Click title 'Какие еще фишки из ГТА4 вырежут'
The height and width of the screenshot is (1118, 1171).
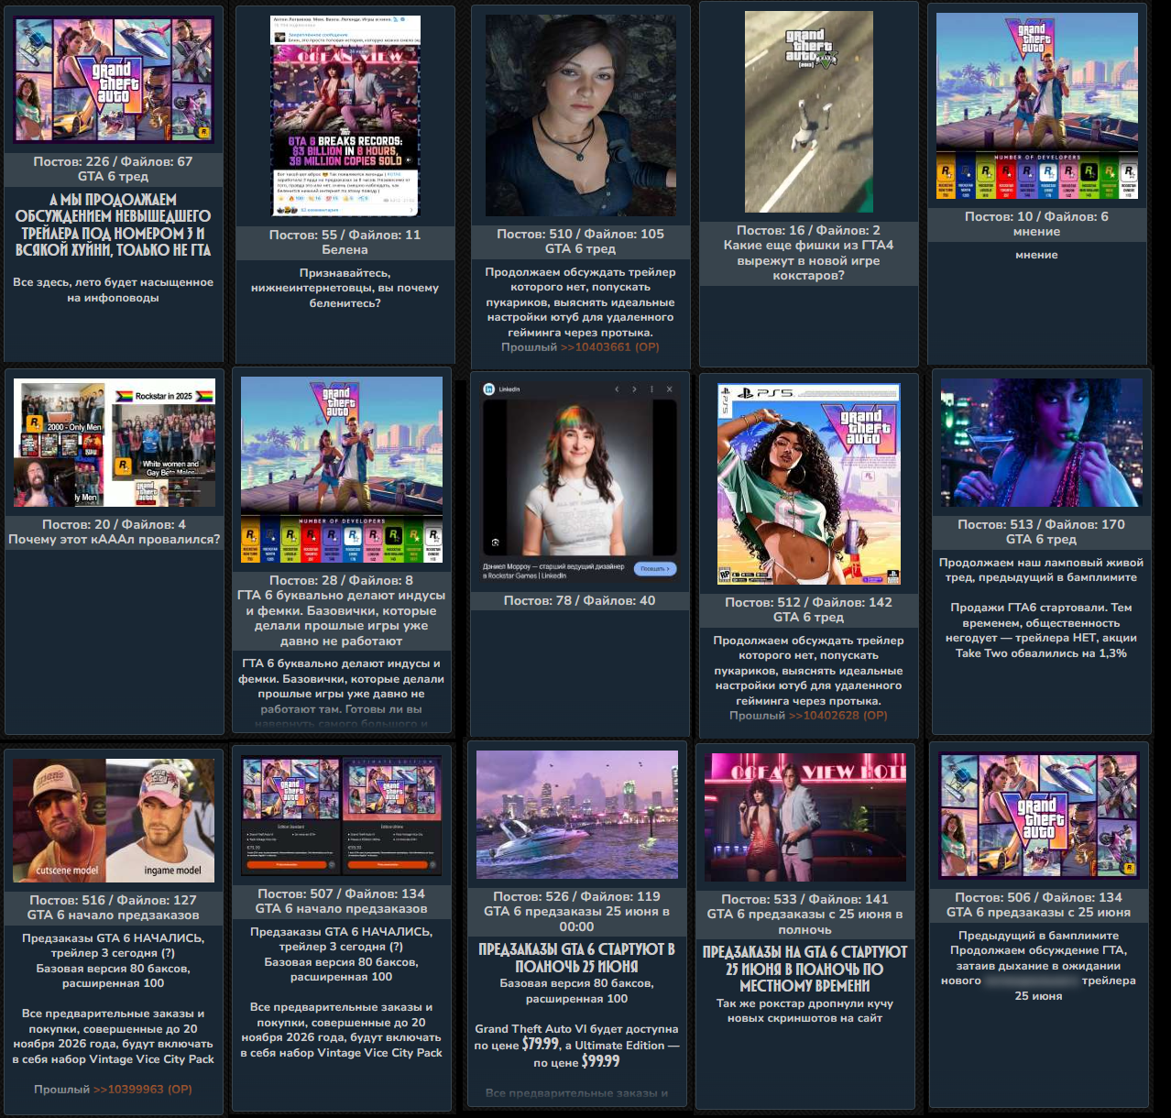tap(808, 260)
